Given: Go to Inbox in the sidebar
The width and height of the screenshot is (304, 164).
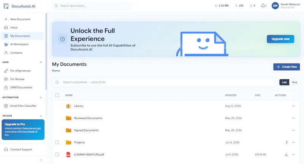Looking at the screenshot, I should tap(22, 27).
